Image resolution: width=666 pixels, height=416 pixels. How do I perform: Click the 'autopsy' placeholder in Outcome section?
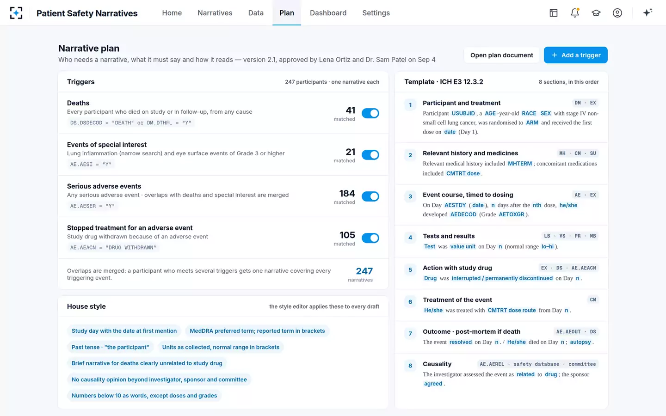[580, 342]
